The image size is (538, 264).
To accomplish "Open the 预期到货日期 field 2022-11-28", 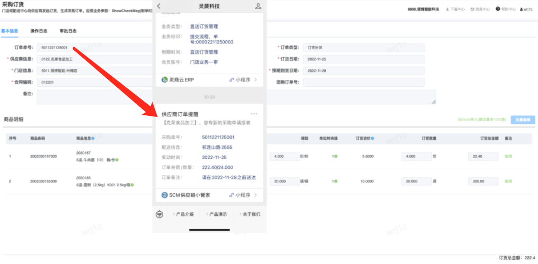I will [364, 71].
